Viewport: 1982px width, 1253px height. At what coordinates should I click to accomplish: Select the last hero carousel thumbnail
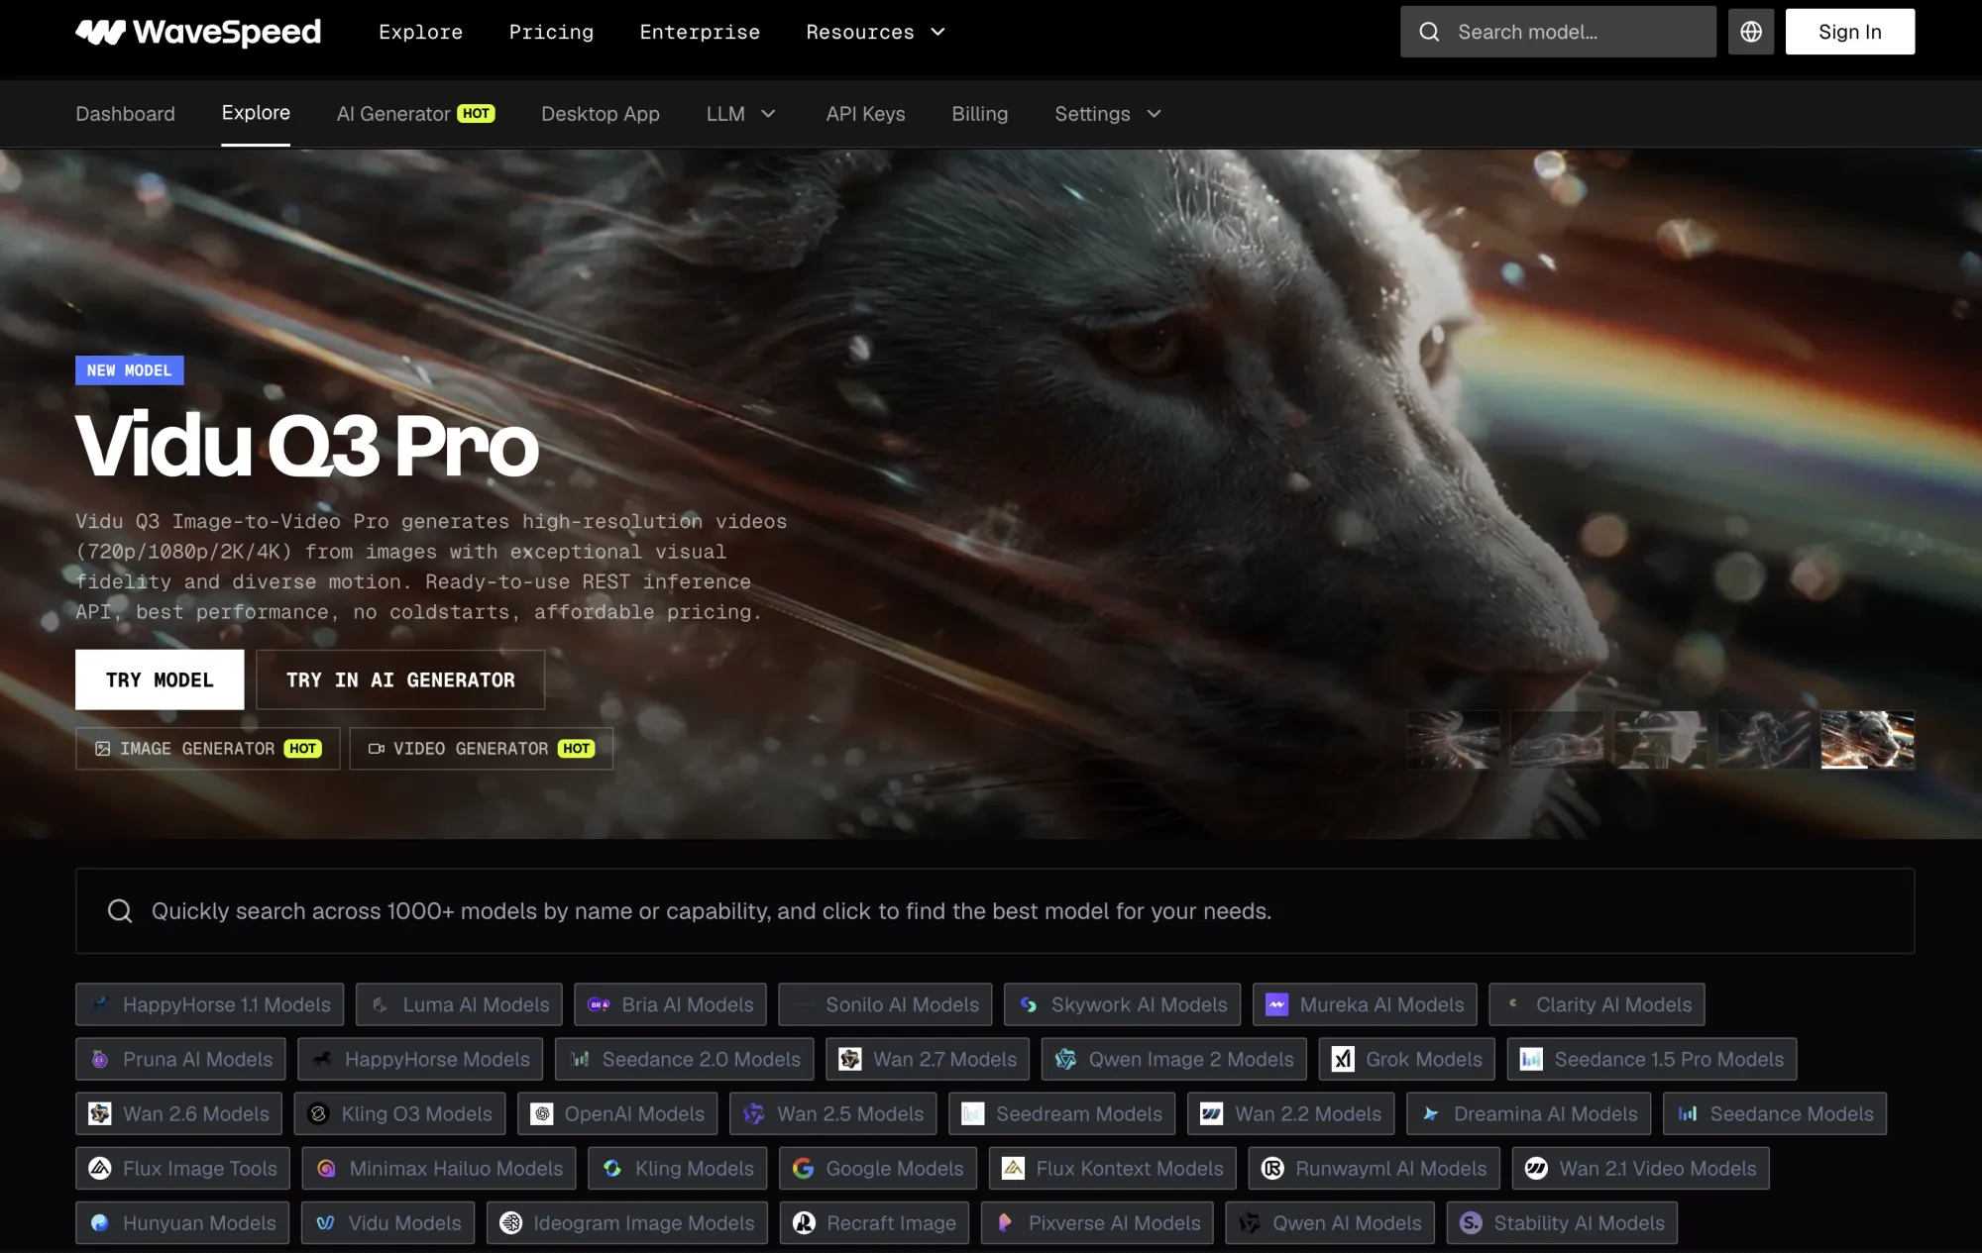tap(1868, 739)
